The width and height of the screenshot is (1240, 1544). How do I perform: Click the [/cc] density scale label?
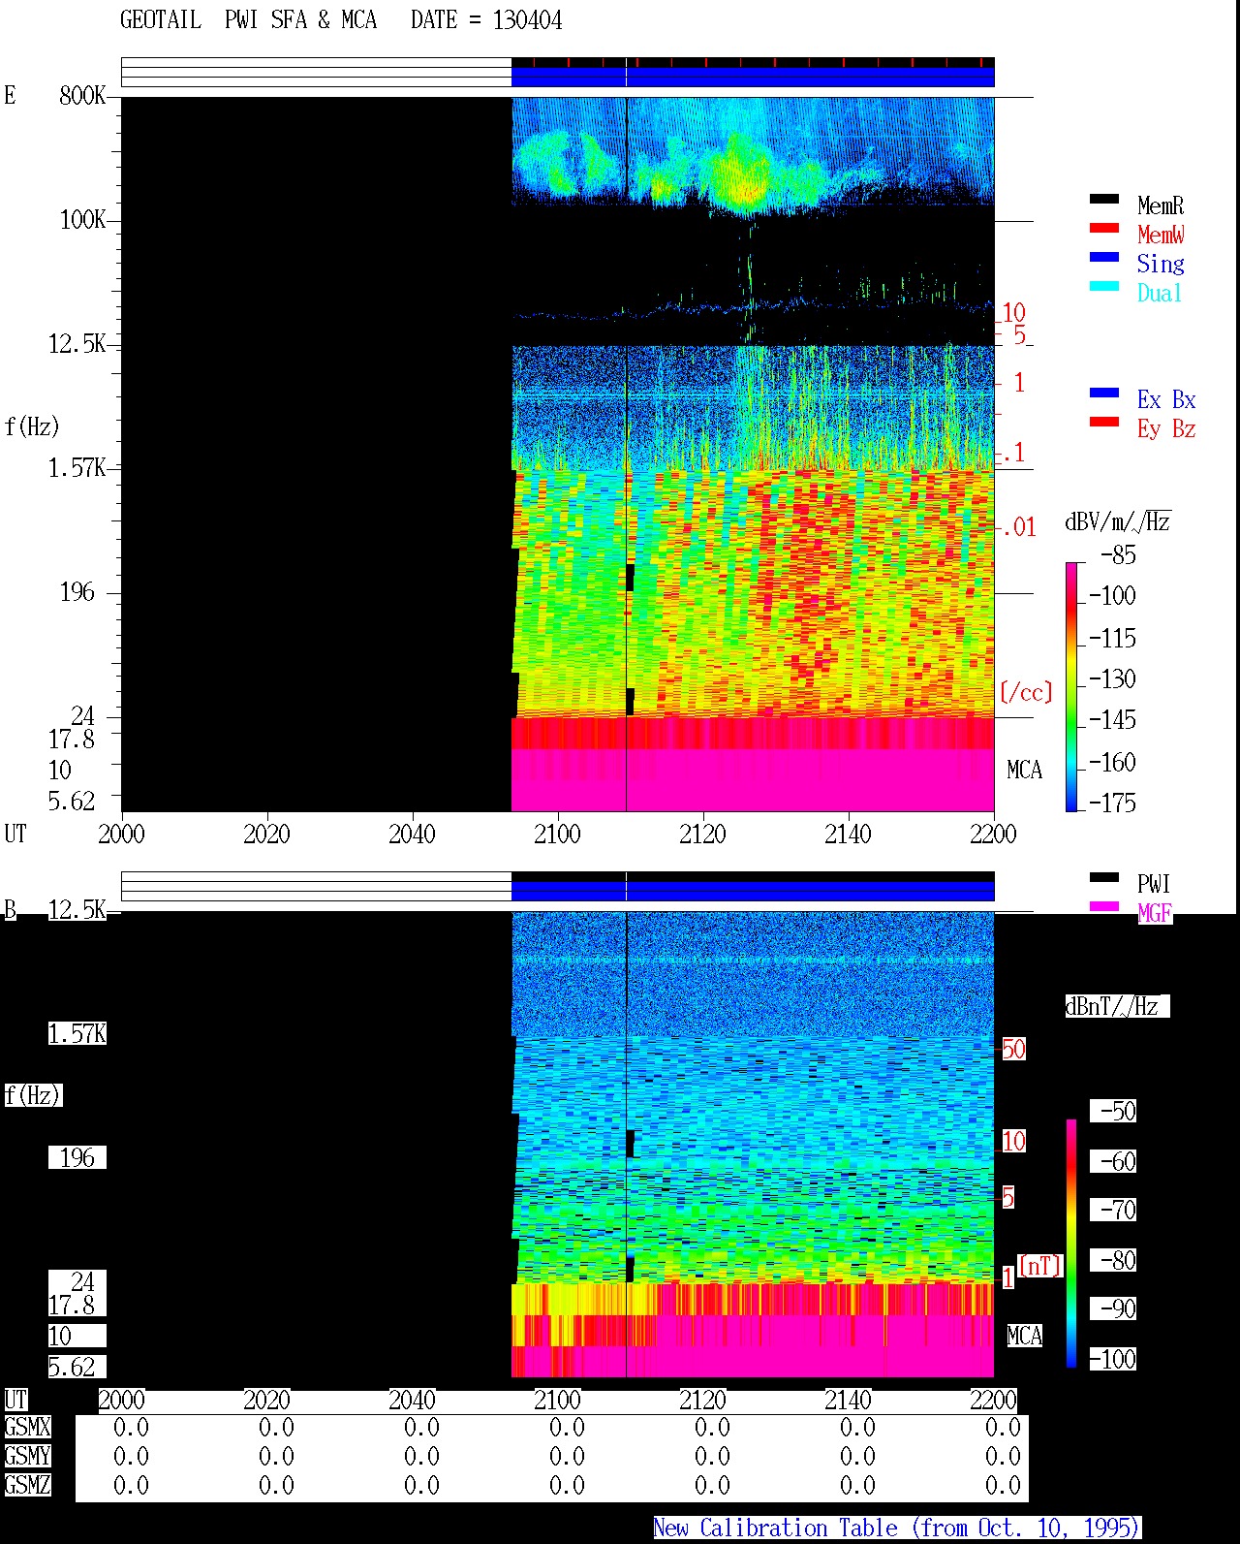(x=1026, y=692)
